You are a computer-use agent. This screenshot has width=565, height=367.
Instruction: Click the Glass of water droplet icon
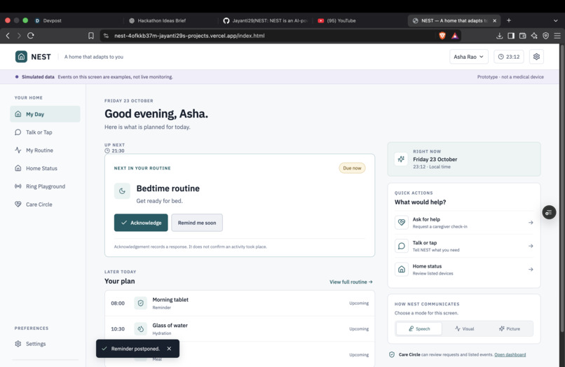140,328
